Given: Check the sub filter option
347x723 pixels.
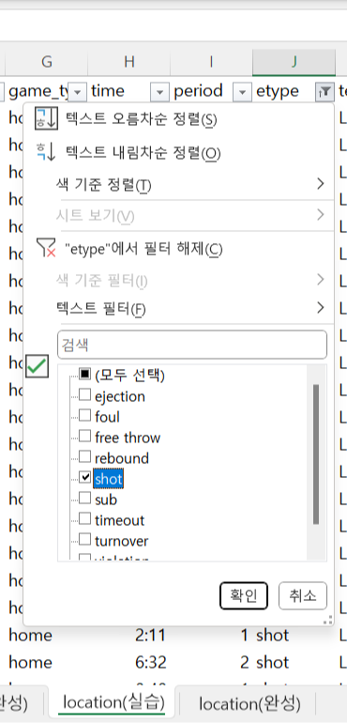Looking at the screenshot, I should [84, 499].
